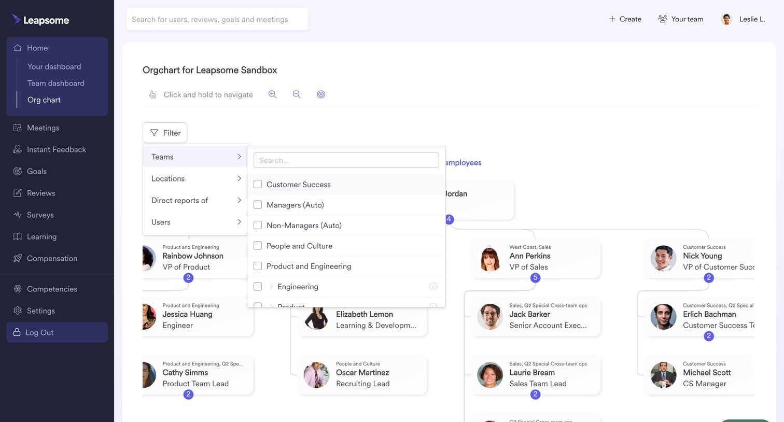Viewport: 784px width, 422px height.
Task: Expand Rainbow Johnson's 2 reports badge
Action: (189, 278)
